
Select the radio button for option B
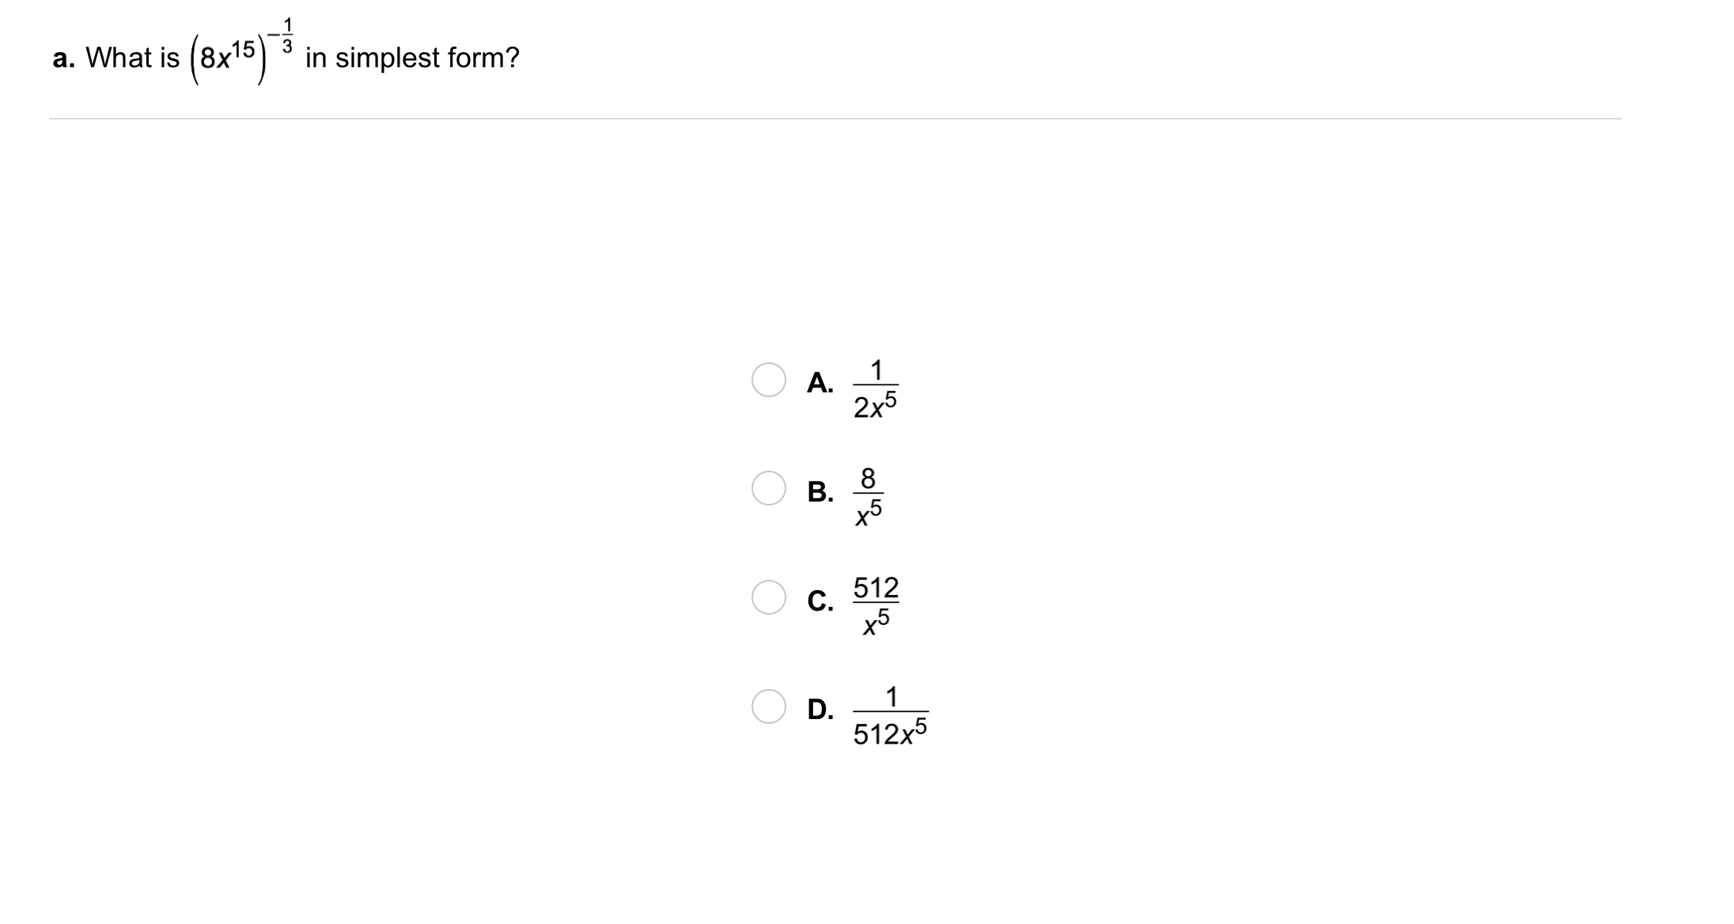[x=768, y=488]
